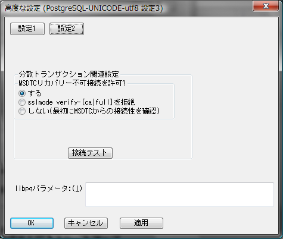Select the する radio button
This screenshot has height=239, width=283.
click(22, 93)
